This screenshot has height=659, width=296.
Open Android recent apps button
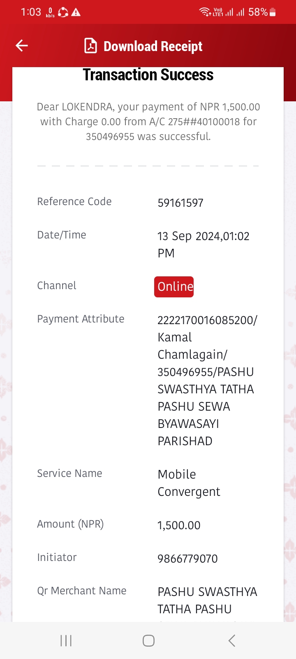66,640
